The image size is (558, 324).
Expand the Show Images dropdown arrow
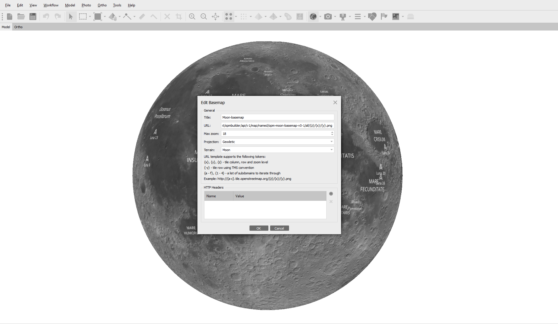click(x=403, y=17)
